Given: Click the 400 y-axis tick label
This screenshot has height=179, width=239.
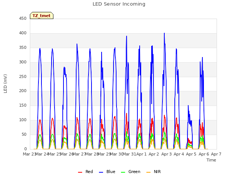Looking at the screenshot, I should 23,33.
